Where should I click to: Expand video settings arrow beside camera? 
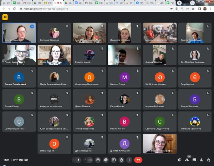tap(85, 160)
